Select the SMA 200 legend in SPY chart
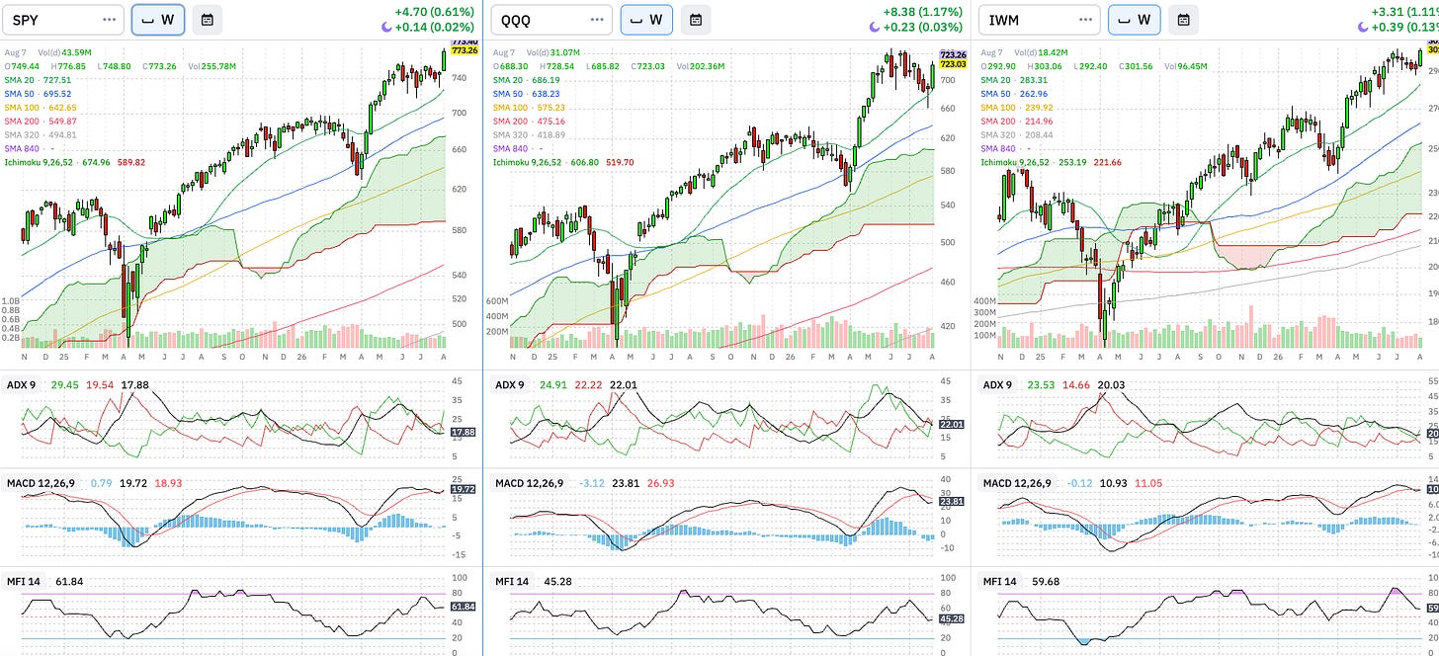Screen dimensions: 1439x656 [40, 121]
